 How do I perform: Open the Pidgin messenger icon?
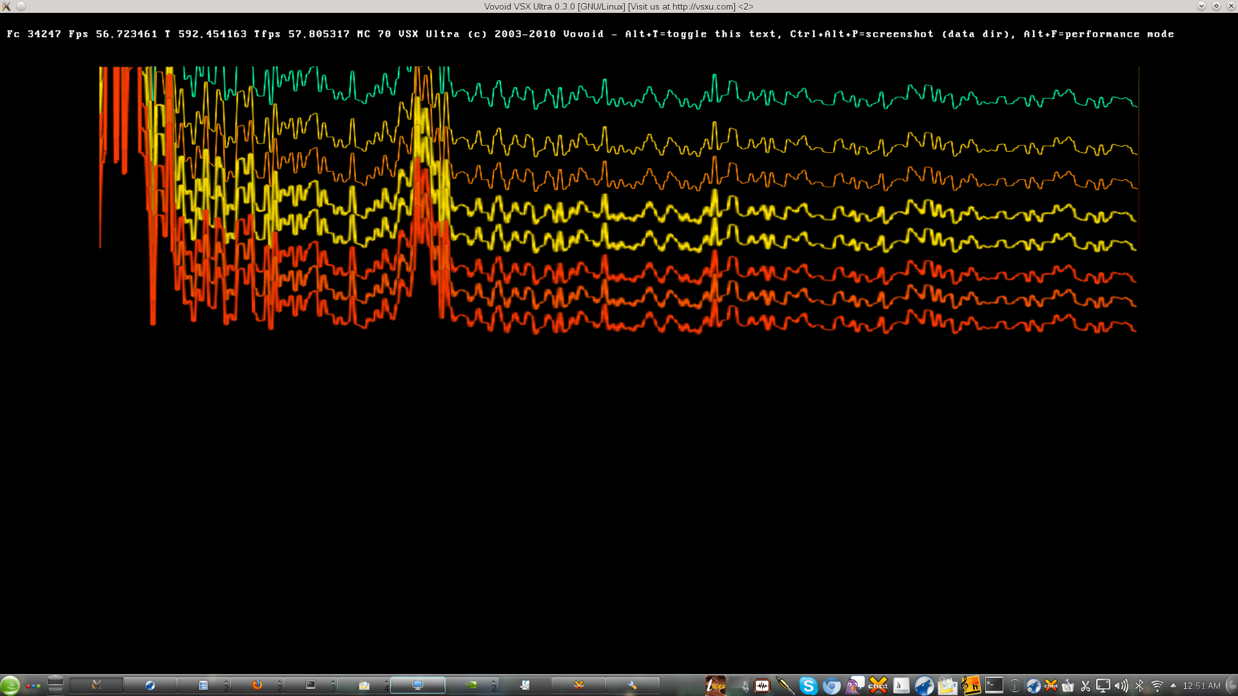(x=854, y=686)
